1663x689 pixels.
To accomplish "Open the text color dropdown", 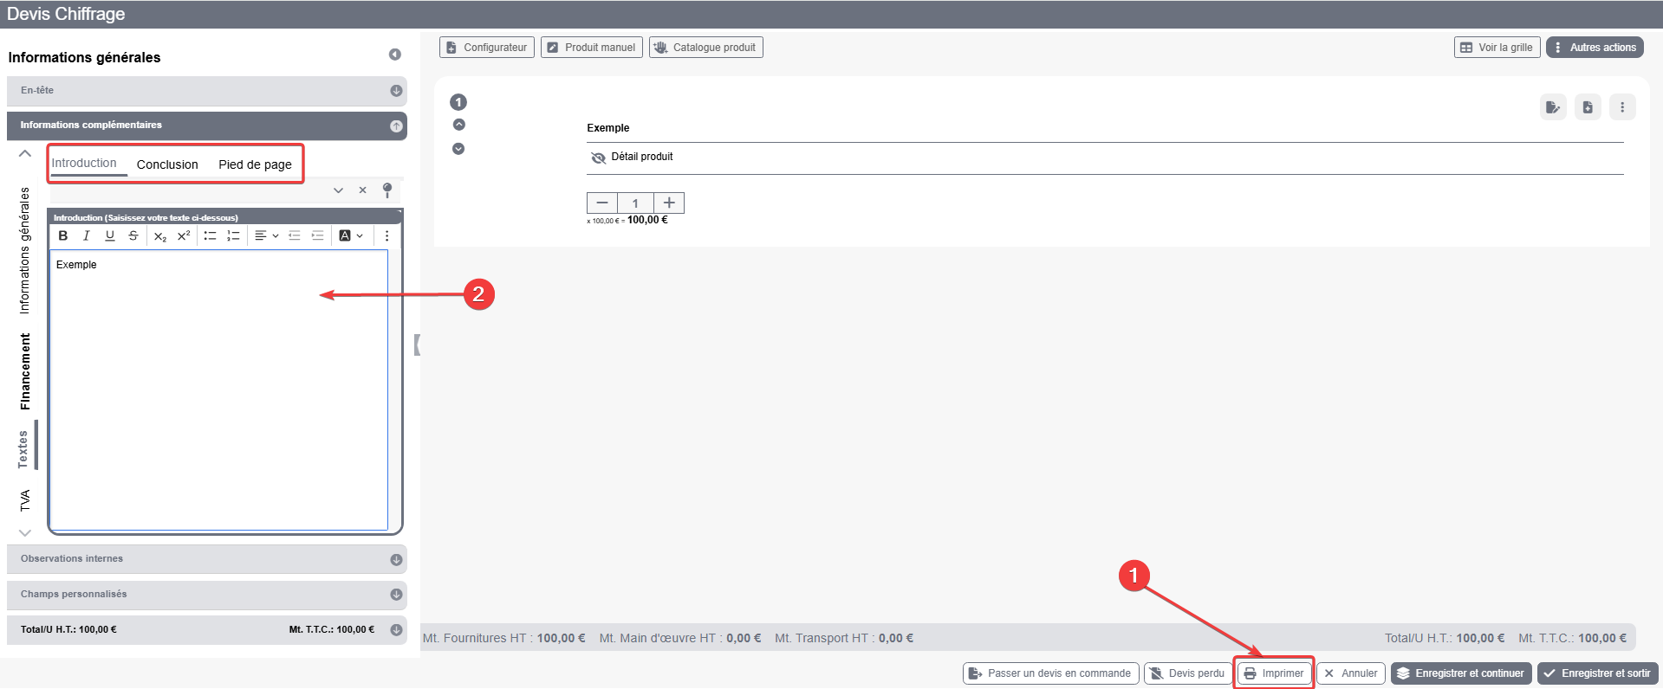I will click(x=351, y=235).
